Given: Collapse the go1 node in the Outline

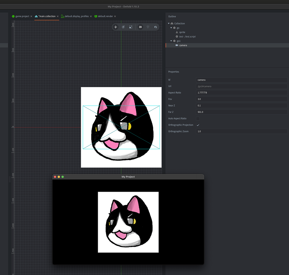Looking at the screenshot, I should tap(171, 41).
